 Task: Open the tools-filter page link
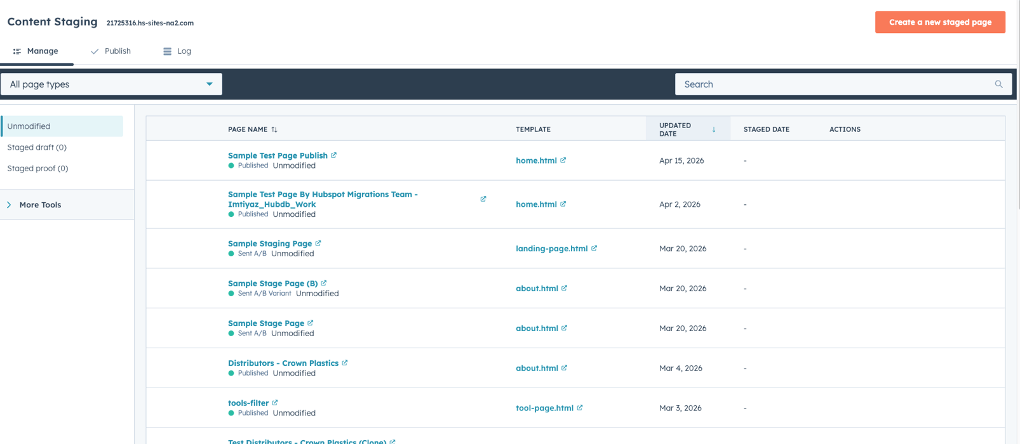click(x=248, y=403)
